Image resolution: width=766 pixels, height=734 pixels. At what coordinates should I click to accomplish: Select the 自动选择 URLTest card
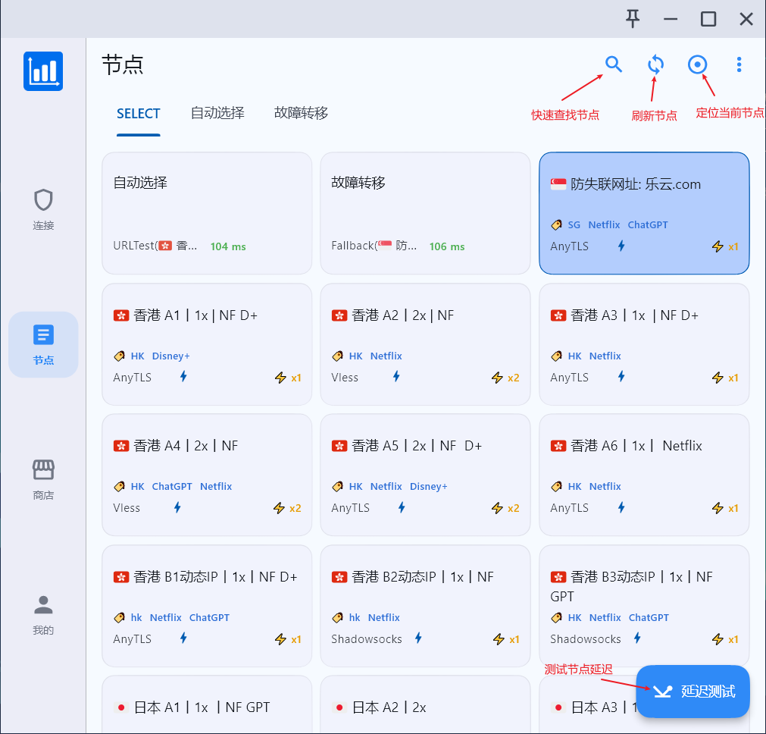point(207,213)
